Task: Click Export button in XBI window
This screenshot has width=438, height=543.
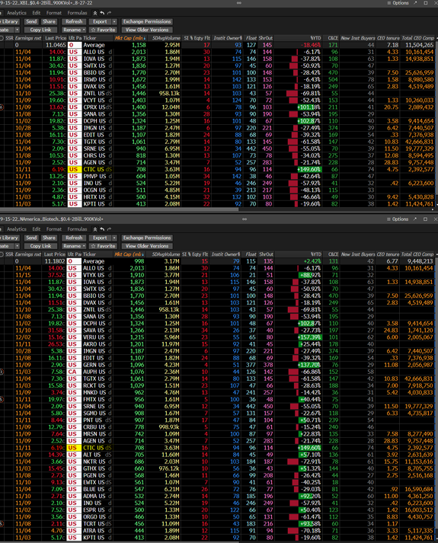Action: coord(100,21)
